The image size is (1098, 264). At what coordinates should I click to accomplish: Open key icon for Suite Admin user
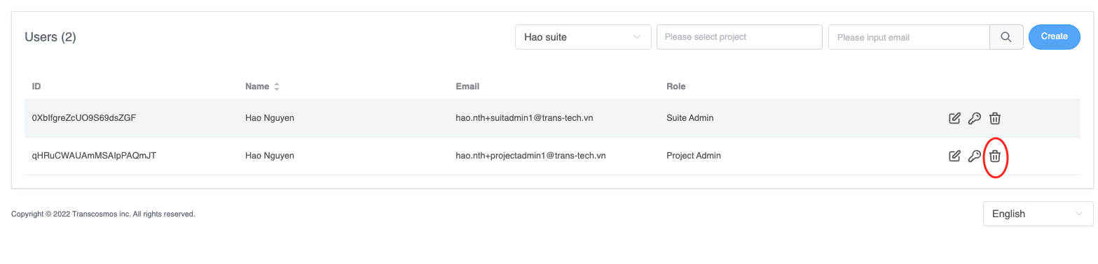974,118
